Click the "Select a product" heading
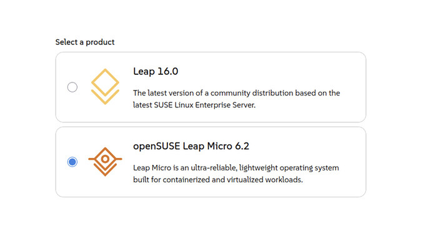The image size is (431, 251). click(x=85, y=42)
